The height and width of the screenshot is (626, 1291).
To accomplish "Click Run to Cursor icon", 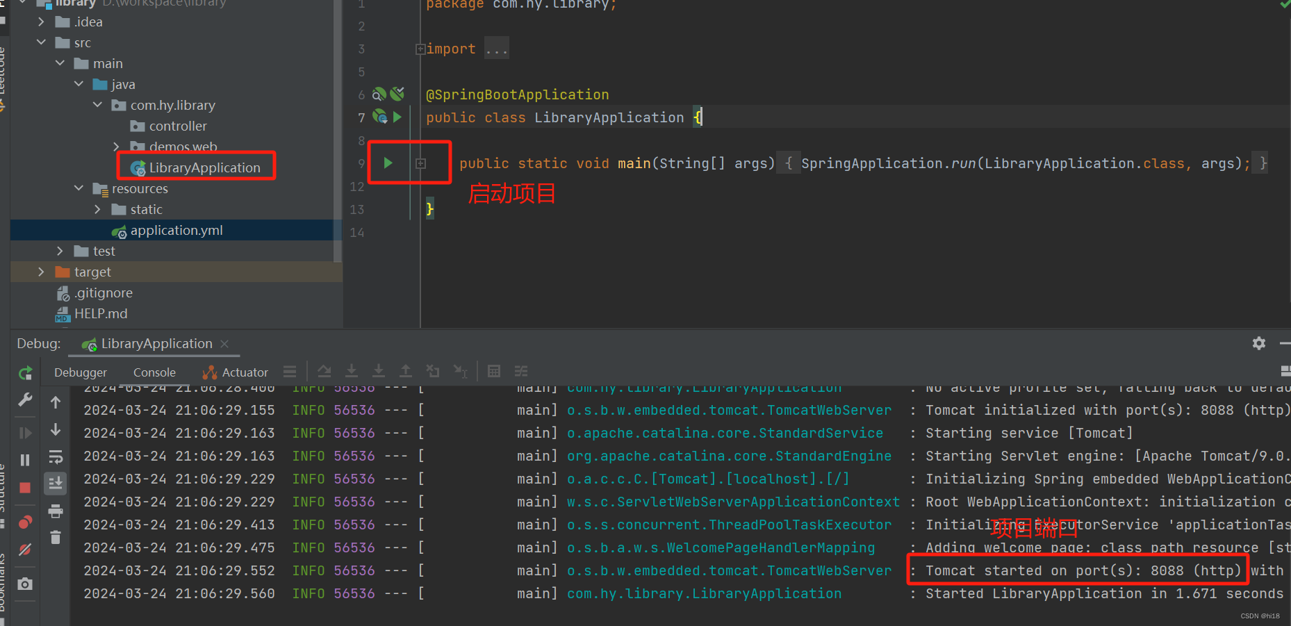I will point(460,372).
